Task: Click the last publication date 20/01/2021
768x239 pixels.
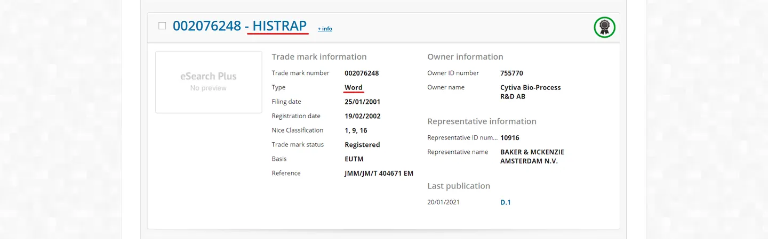Action: [443, 202]
